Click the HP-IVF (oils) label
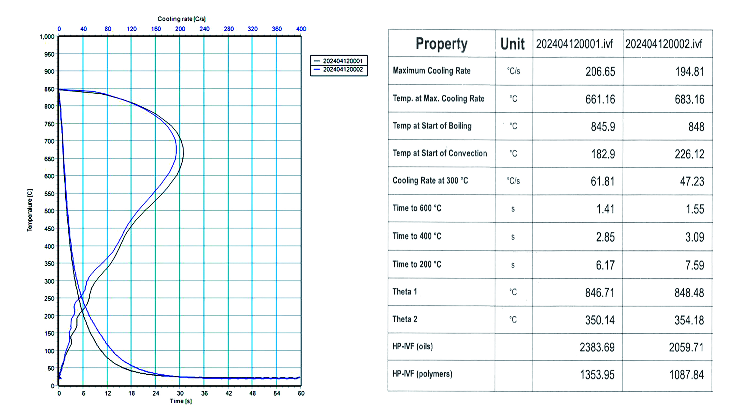 [x=412, y=347]
